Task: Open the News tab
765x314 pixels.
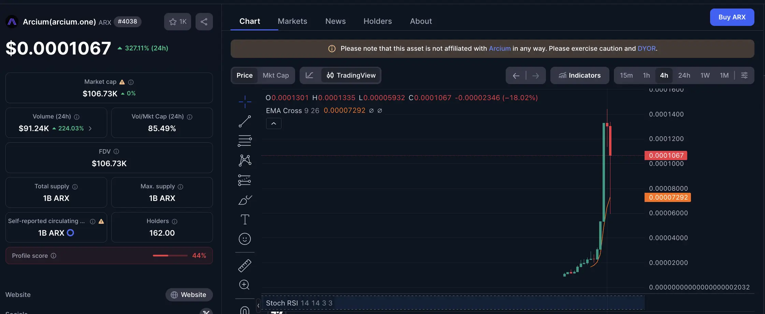Action: (335, 21)
